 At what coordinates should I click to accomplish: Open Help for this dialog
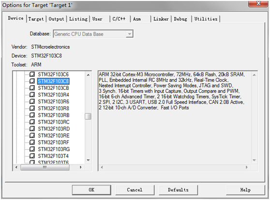point(245,190)
